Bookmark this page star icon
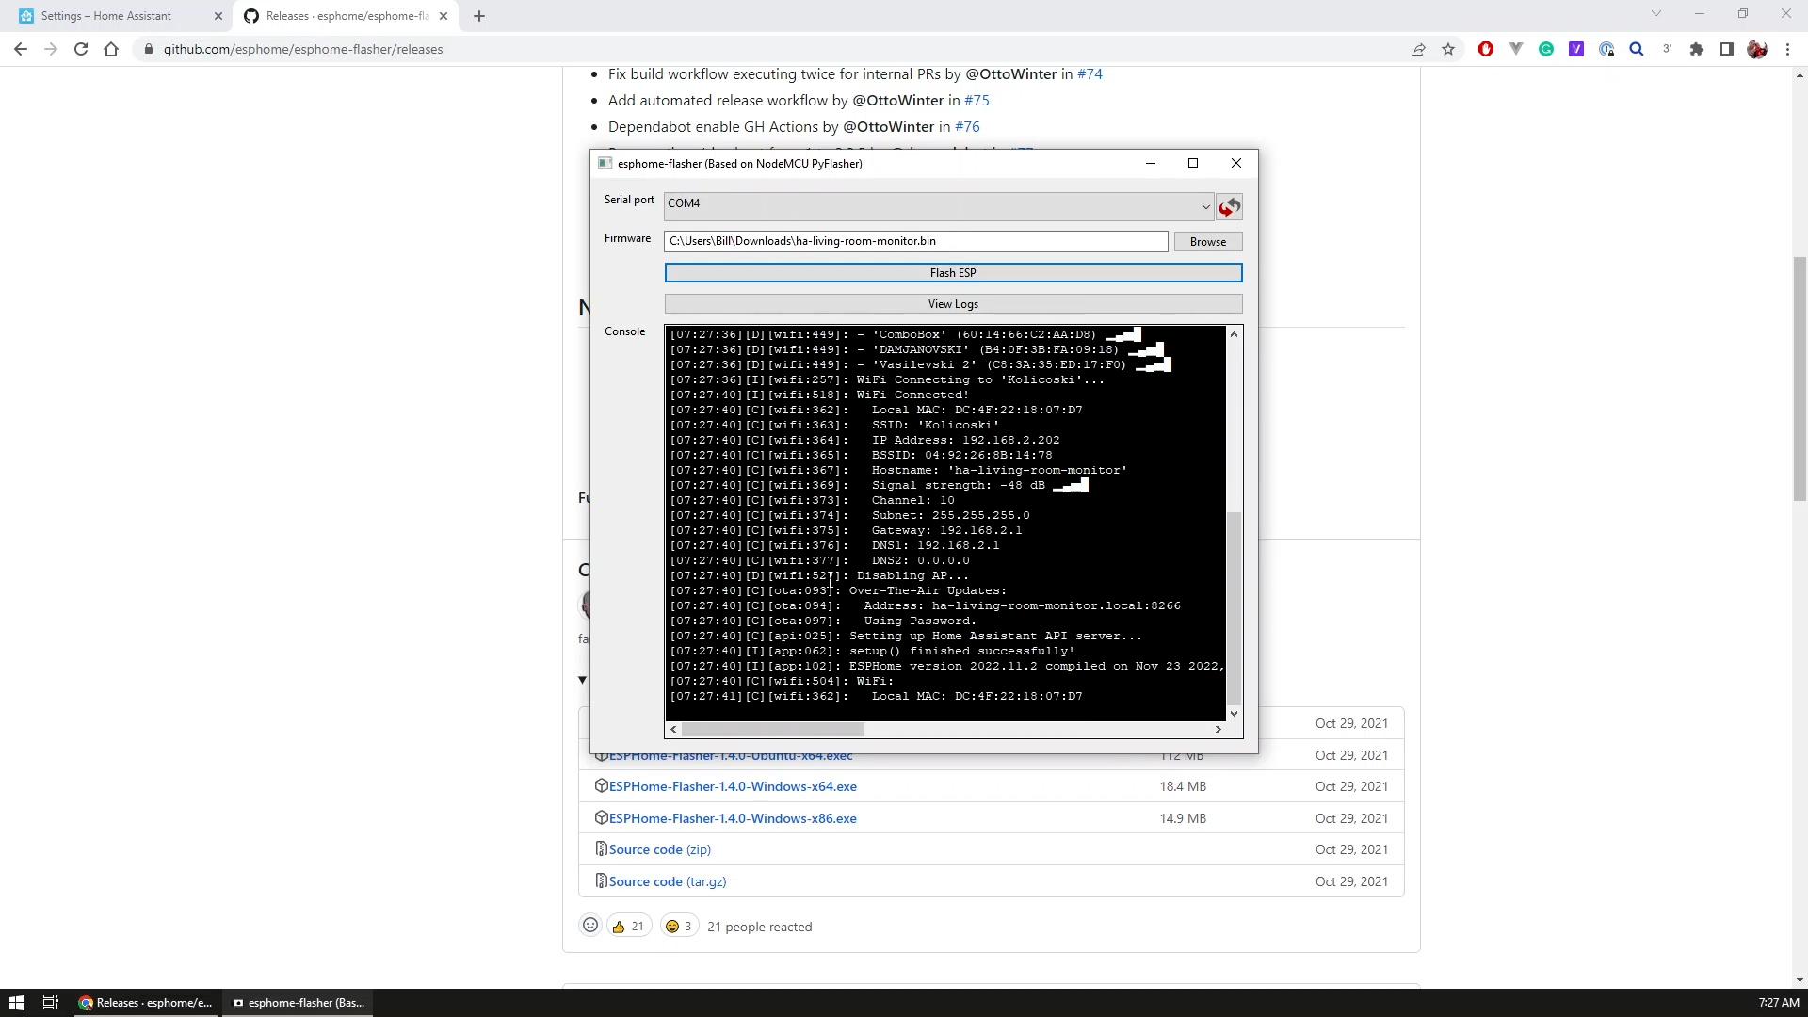The width and height of the screenshot is (1808, 1017). pos(1448,49)
